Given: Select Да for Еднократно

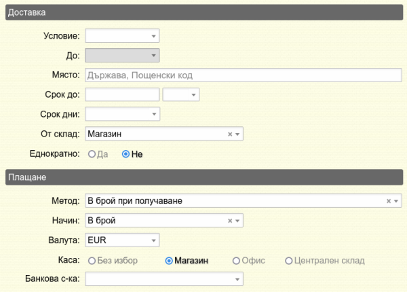Looking at the screenshot, I should point(92,154).
